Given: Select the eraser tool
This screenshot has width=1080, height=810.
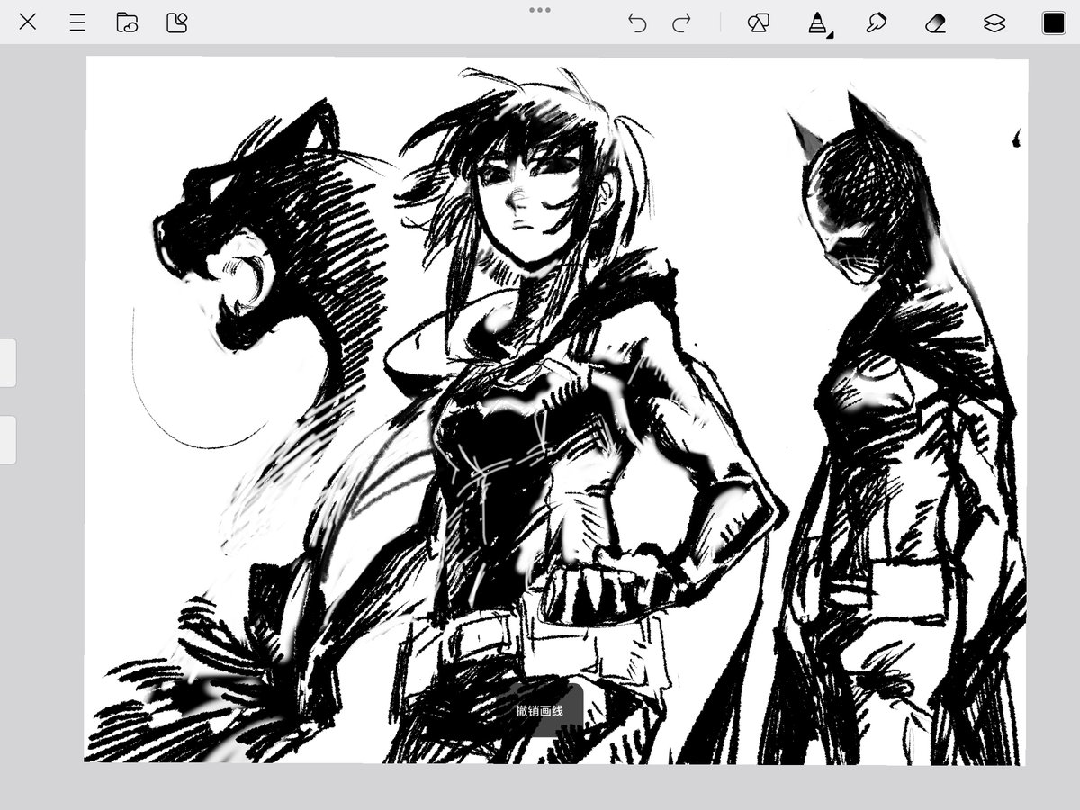Looking at the screenshot, I should (x=935, y=23).
